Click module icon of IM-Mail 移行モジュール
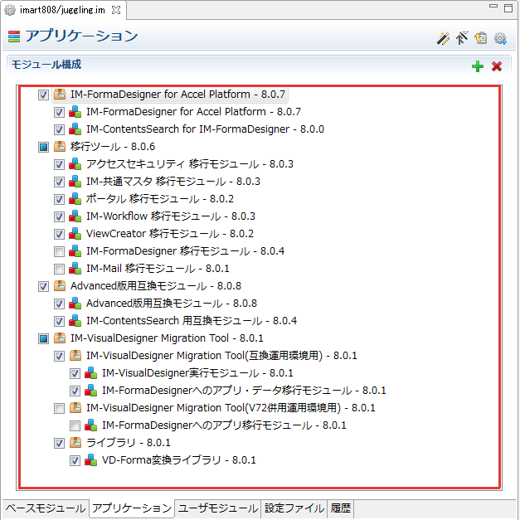 [75, 268]
